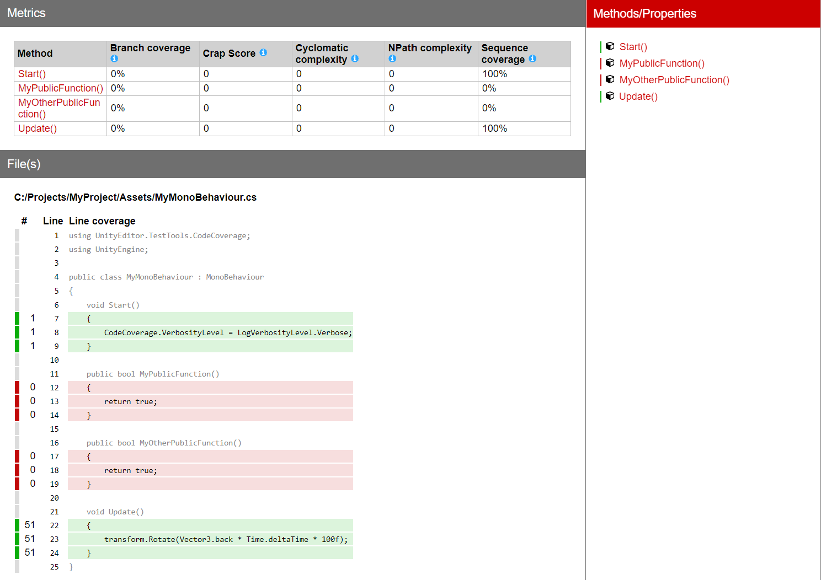Open MyOtherPublicFunction() in the metrics table
The height and width of the screenshot is (580, 821).
[x=58, y=108]
